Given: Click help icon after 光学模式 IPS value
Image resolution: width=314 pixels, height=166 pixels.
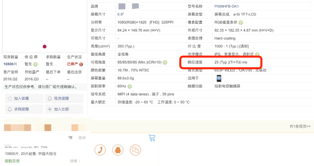Looking at the screenshot, I should [x=257, y=54].
